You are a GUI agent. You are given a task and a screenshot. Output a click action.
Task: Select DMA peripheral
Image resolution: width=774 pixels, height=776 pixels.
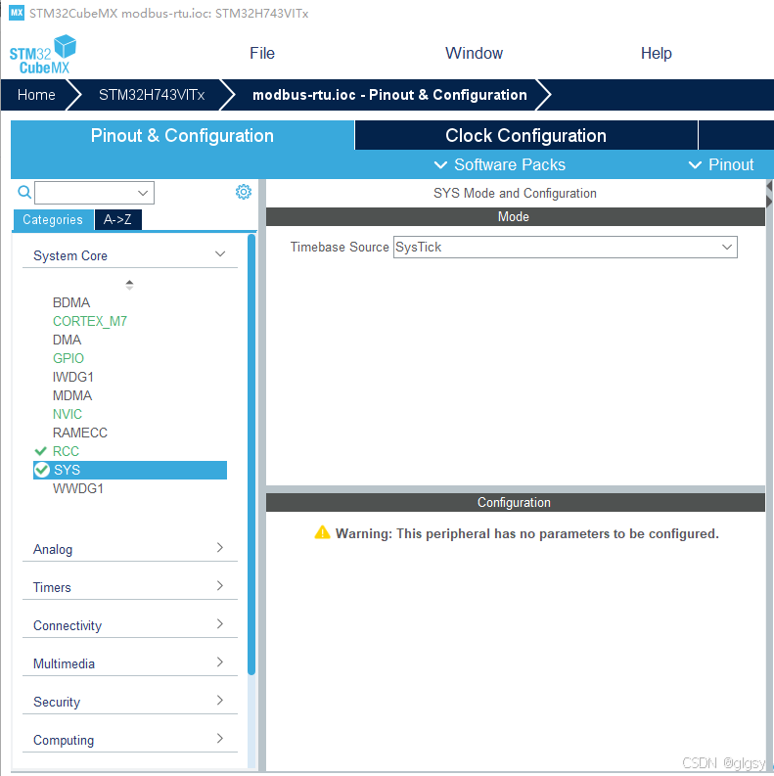tap(67, 340)
